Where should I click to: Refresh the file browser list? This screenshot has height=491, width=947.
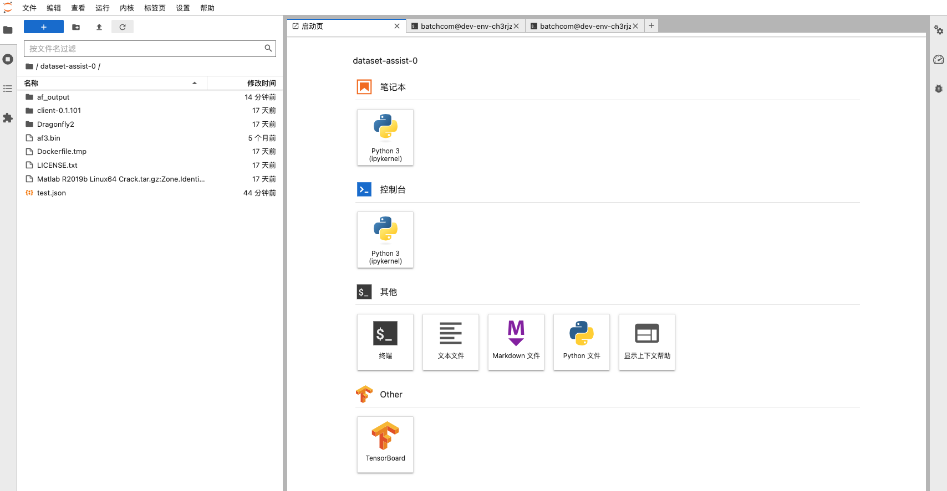(x=123, y=27)
